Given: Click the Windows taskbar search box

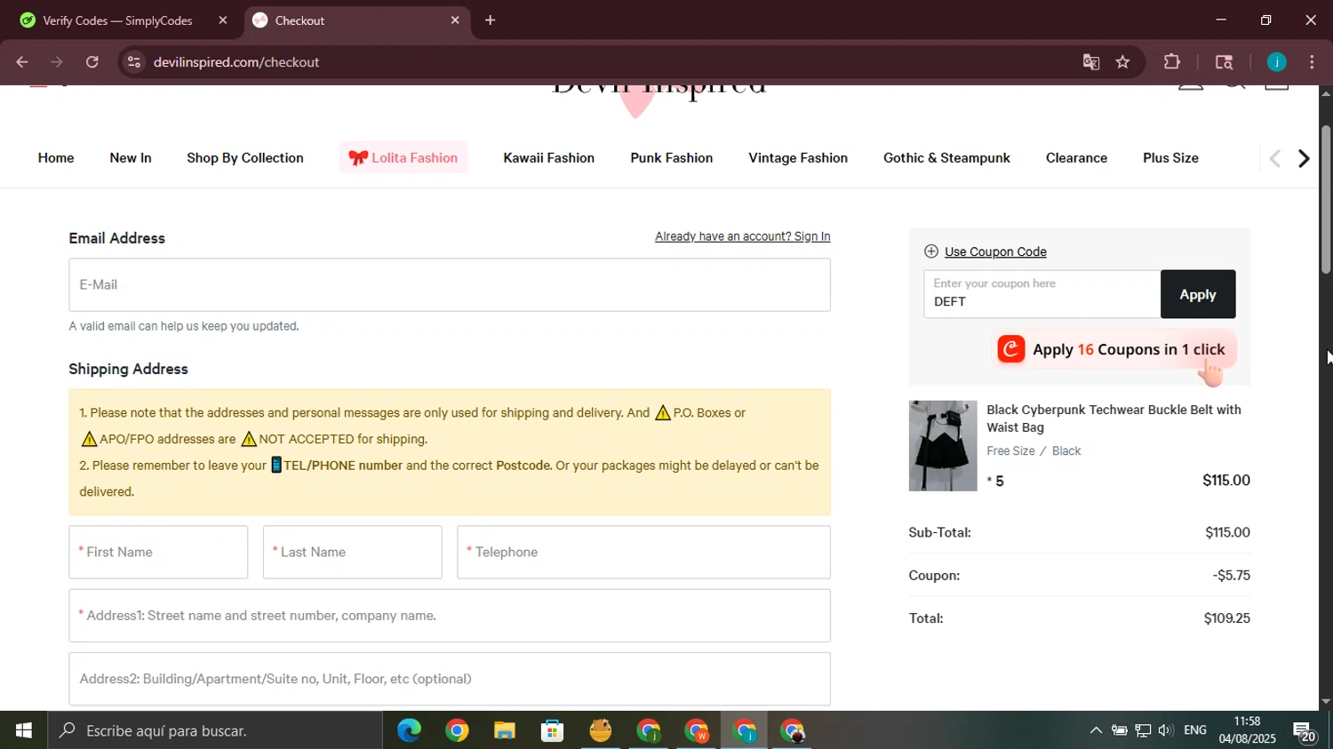Looking at the screenshot, I should pos(215,730).
